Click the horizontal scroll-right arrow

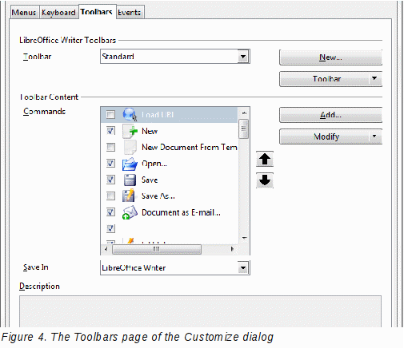pyautogui.click(x=232, y=249)
